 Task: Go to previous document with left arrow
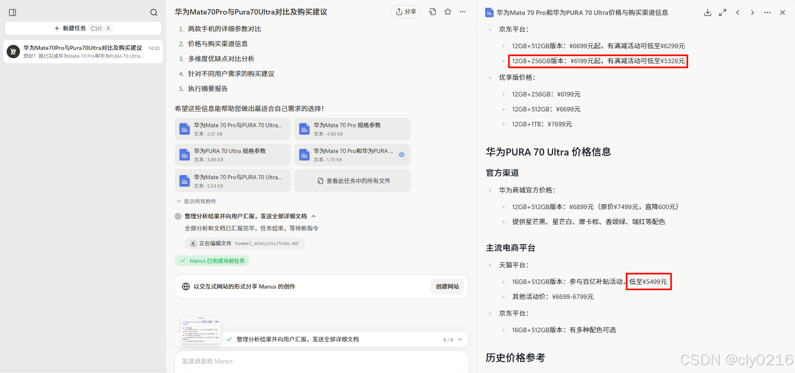(x=738, y=12)
